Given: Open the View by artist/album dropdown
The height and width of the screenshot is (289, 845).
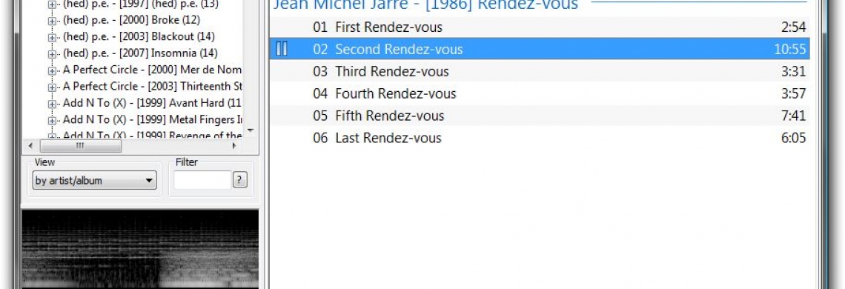Looking at the screenshot, I should [94, 181].
